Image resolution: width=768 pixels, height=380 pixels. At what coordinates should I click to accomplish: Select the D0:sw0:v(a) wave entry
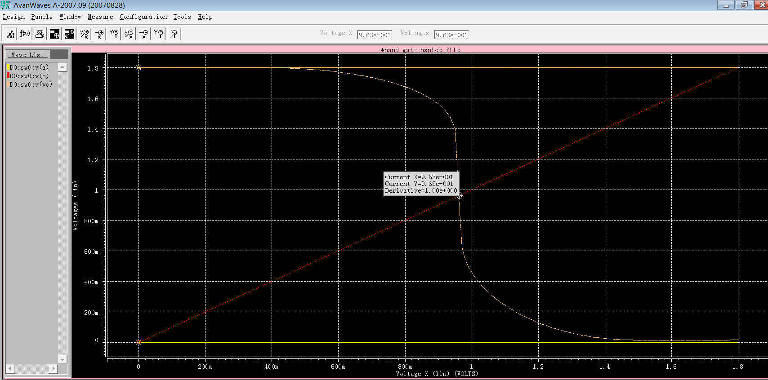coord(29,67)
